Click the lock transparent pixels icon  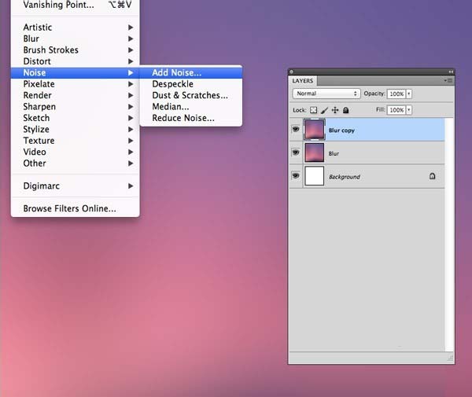(x=313, y=110)
